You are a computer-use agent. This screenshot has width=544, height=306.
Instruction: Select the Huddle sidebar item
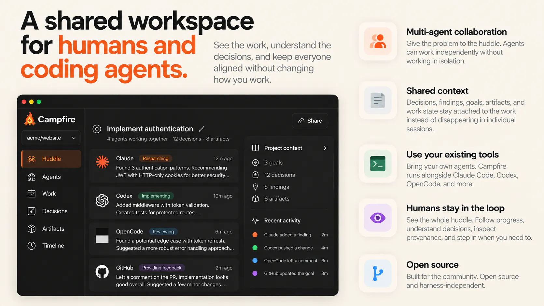tap(51, 159)
